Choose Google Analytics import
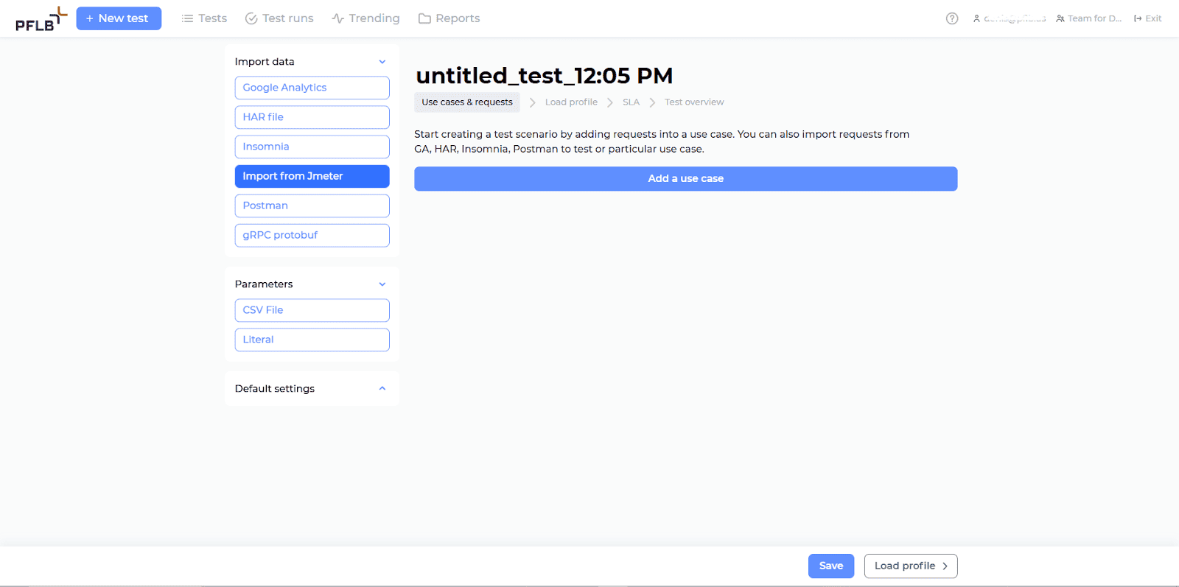This screenshot has height=587, width=1179. 312,88
